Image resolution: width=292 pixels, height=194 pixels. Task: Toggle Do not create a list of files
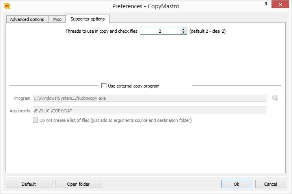tap(35, 120)
